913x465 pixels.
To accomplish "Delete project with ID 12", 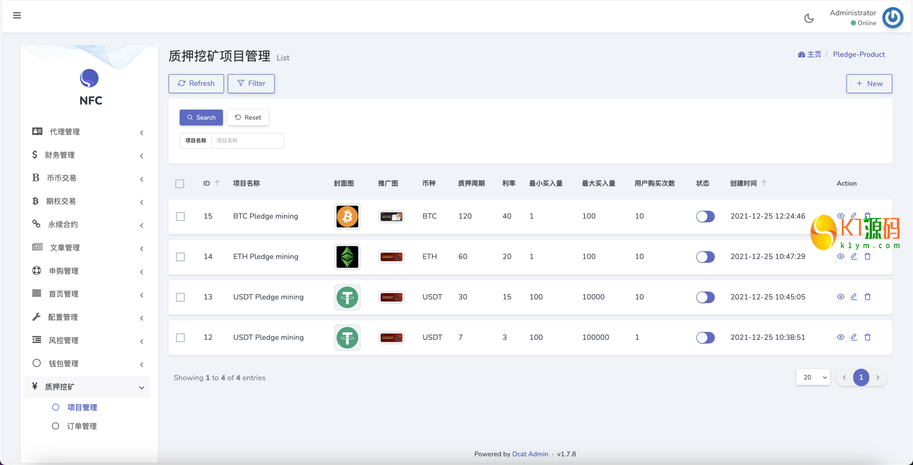I will coord(868,337).
